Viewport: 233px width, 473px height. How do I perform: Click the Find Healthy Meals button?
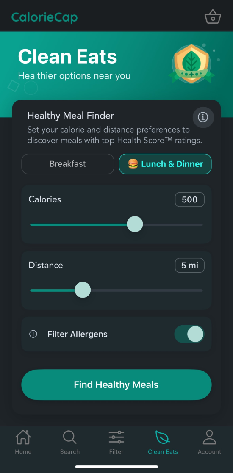tap(116, 384)
